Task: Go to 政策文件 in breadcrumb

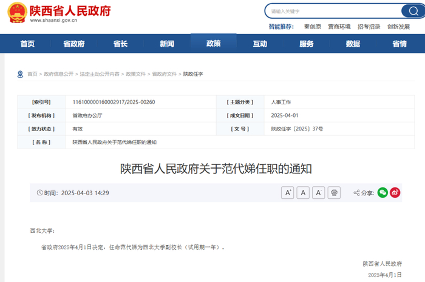Action: 136,74
